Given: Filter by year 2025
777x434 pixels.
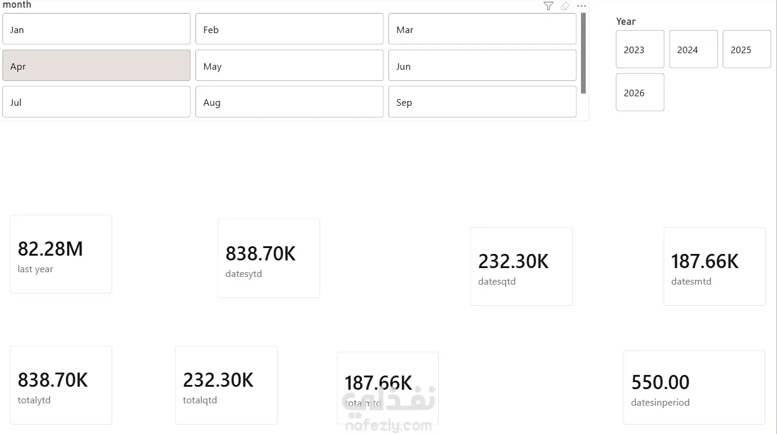Looking at the screenshot, I should (747, 50).
